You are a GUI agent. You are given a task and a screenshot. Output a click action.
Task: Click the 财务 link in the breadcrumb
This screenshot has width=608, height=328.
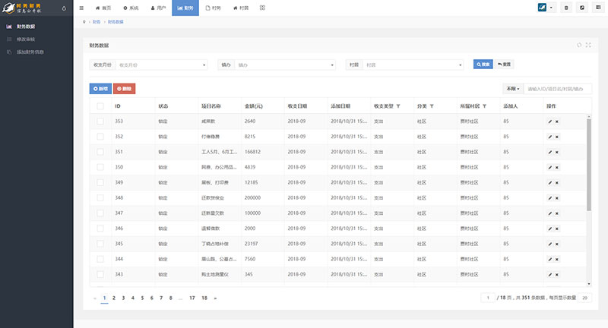[97, 22]
